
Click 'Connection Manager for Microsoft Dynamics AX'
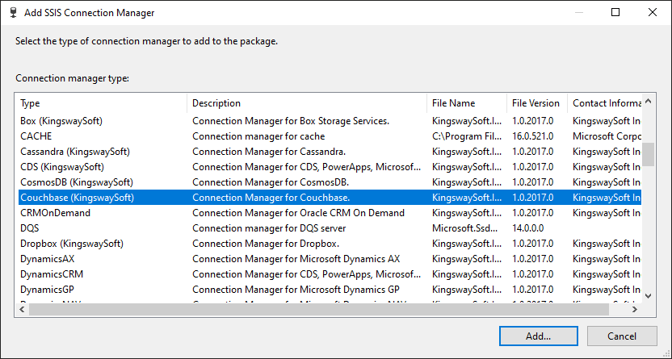(296, 259)
